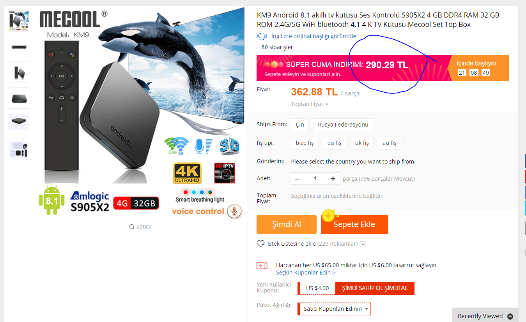Click the Sepete Ekle button
This screenshot has height=322, width=526.
click(x=354, y=224)
